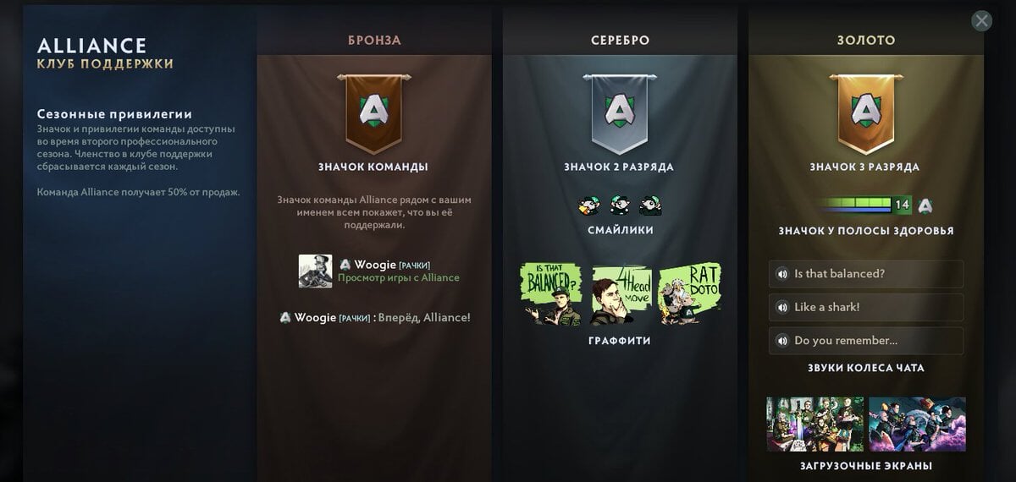Play the "Like a shark!" chat wheel sound
The height and width of the screenshot is (482, 1016).
[866, 307]
